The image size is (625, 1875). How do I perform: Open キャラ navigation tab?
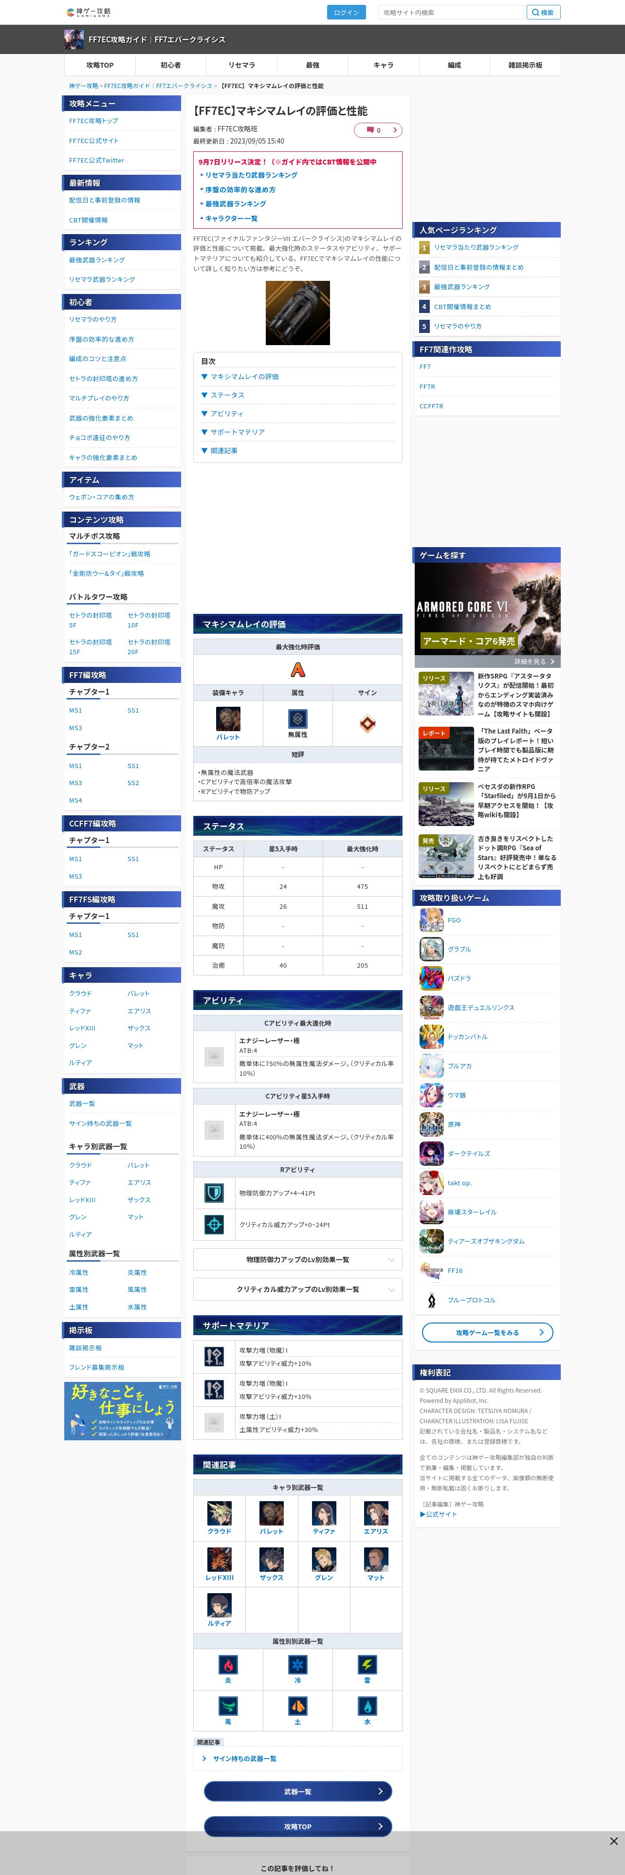click(x=384, y=65)
